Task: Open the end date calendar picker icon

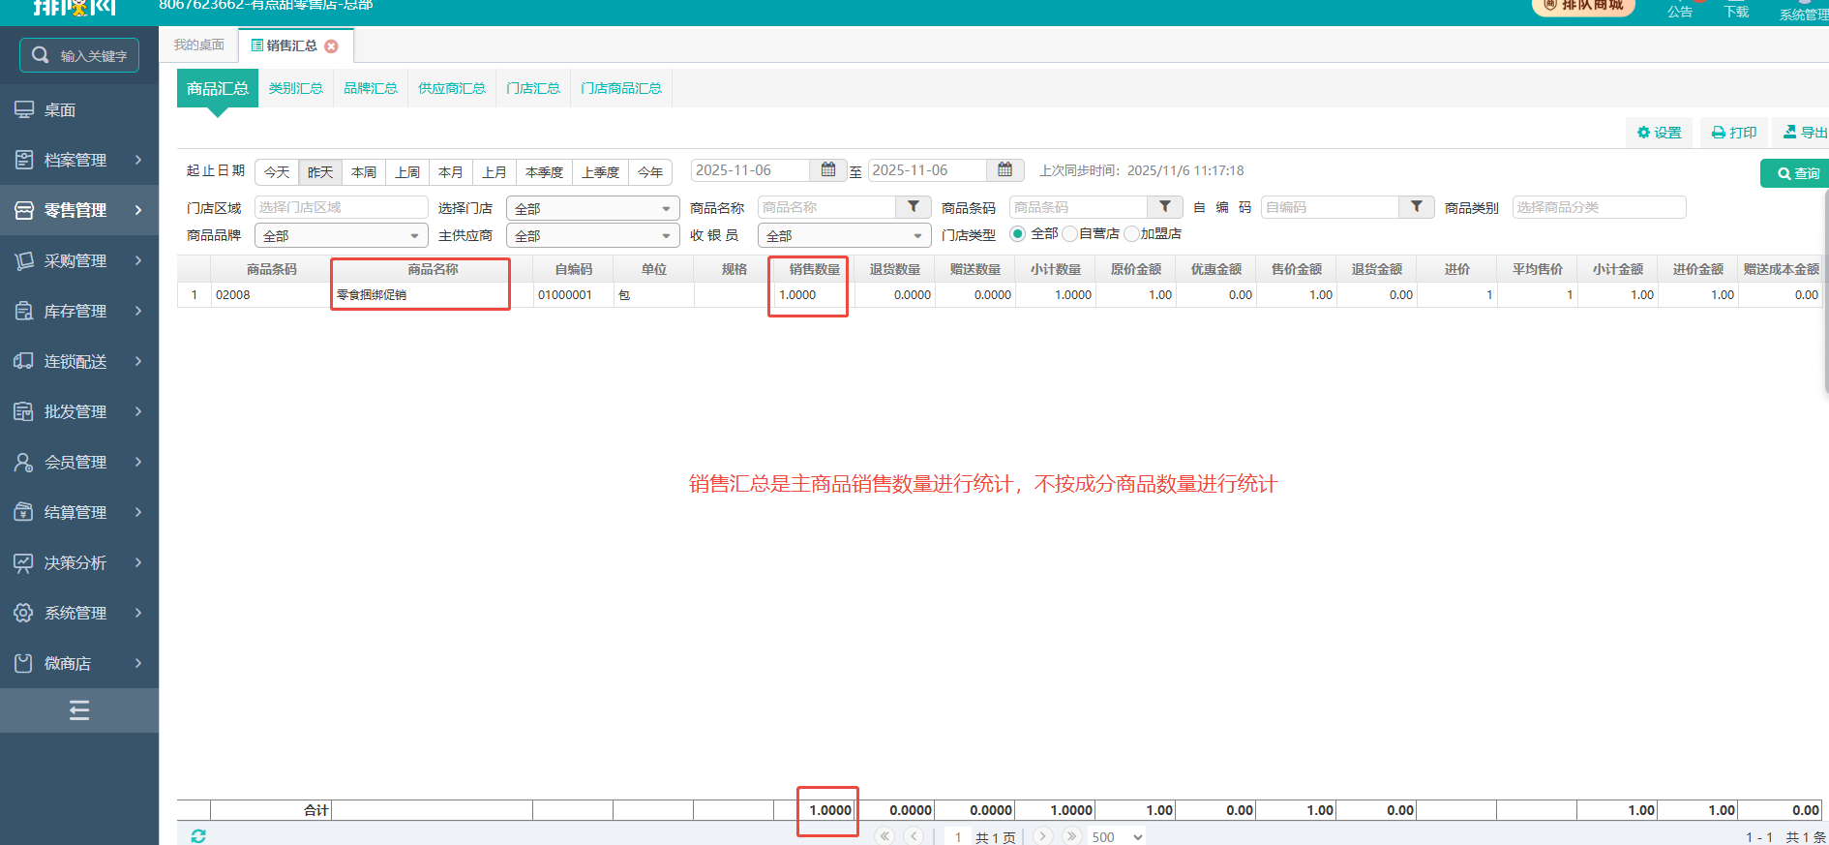Action: 1004,170
